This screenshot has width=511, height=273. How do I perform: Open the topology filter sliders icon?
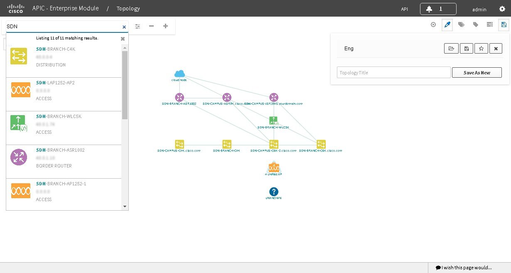tap(138, 26)
